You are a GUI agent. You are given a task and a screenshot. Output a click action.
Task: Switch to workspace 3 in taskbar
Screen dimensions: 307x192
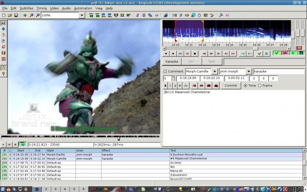click(x=55, y=189)
